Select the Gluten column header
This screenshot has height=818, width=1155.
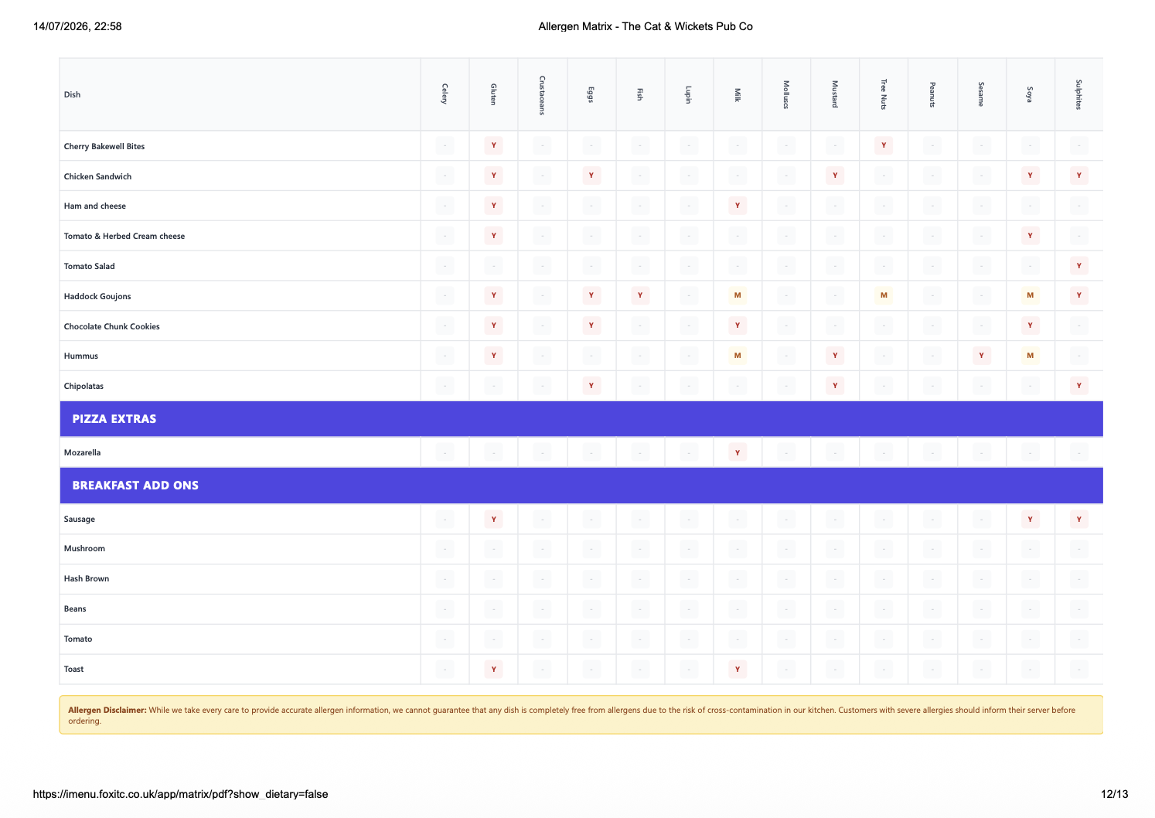(x=493, y=94)
